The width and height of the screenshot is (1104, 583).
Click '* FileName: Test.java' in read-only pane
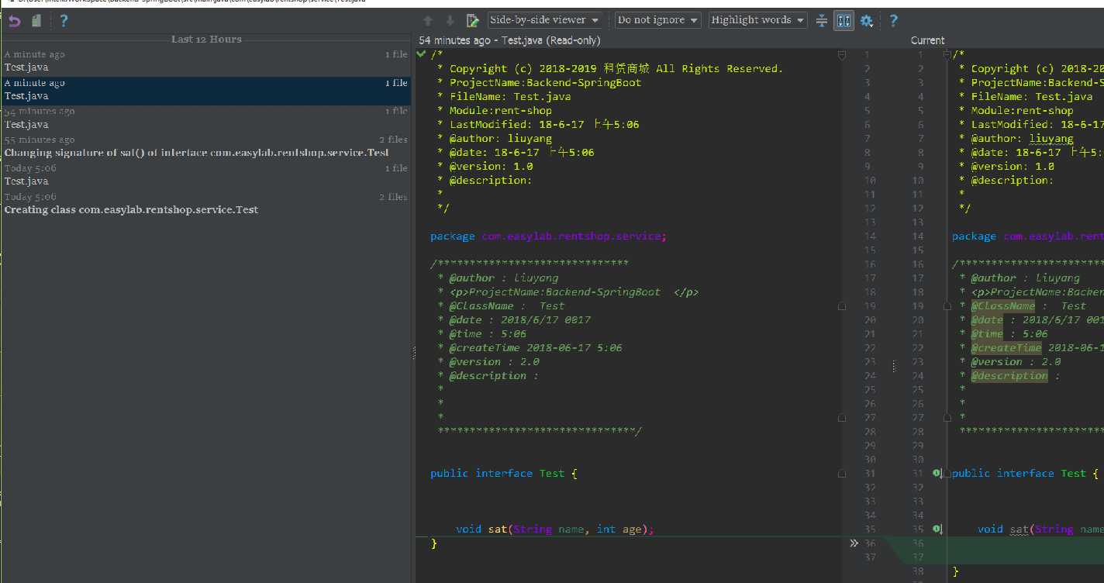(x=504, y=97)
